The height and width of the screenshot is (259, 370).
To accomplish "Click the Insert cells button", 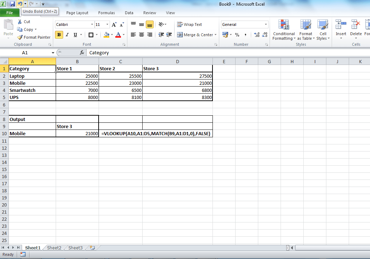I will [x=341, y=29].
